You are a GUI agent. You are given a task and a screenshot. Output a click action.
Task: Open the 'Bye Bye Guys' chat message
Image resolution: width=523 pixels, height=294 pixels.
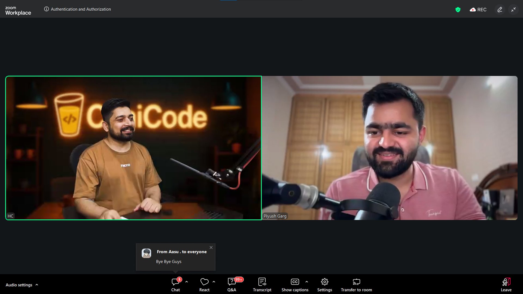(169, 261)
